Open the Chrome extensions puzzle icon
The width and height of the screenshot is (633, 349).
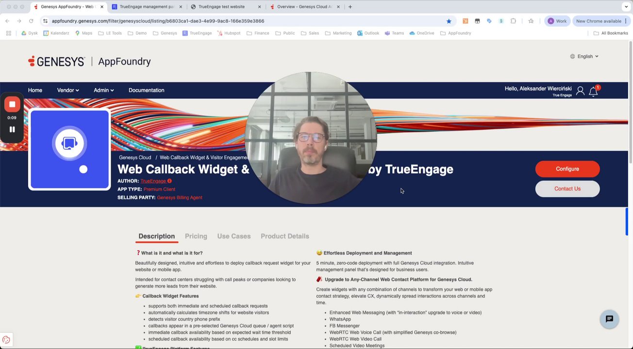(513, 21)
